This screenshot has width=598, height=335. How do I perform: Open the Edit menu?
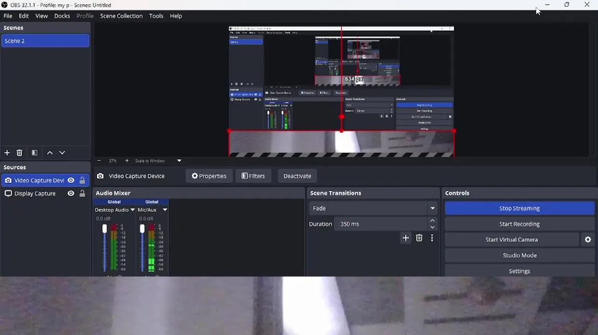click(x=24, y=16)
